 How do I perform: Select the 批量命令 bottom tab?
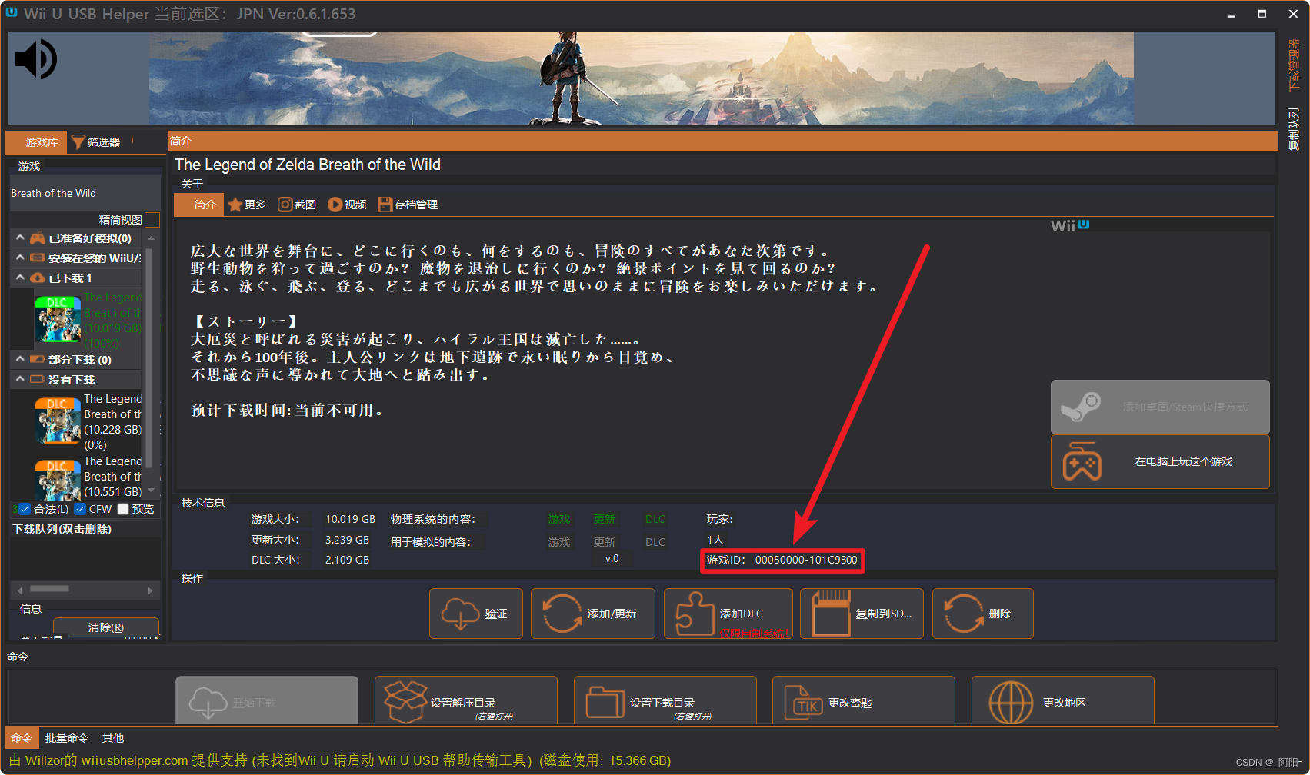(67, 738)
